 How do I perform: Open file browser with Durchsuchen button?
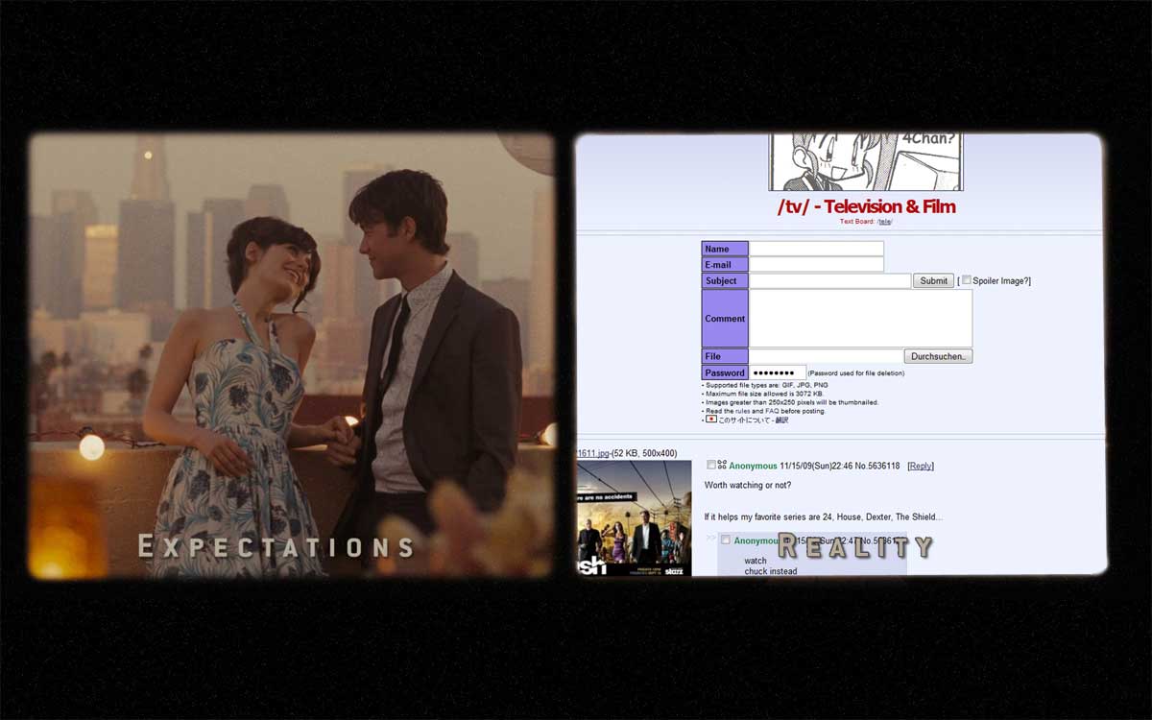coord(938,356)
